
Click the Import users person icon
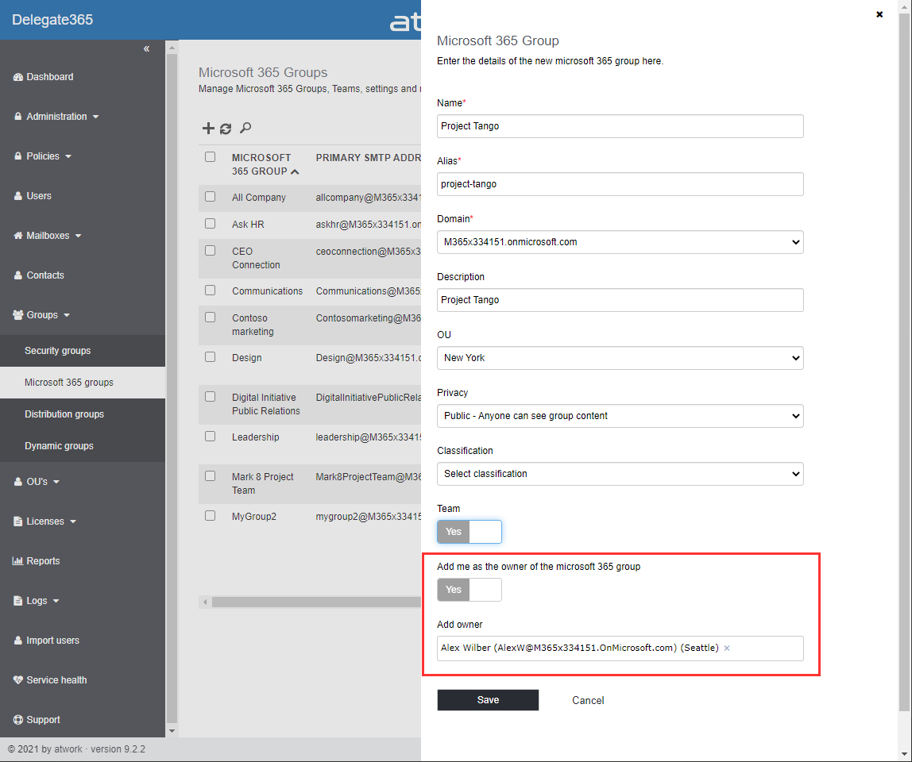point(18,640)
